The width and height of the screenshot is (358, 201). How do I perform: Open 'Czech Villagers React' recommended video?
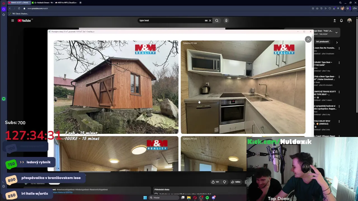324,136
